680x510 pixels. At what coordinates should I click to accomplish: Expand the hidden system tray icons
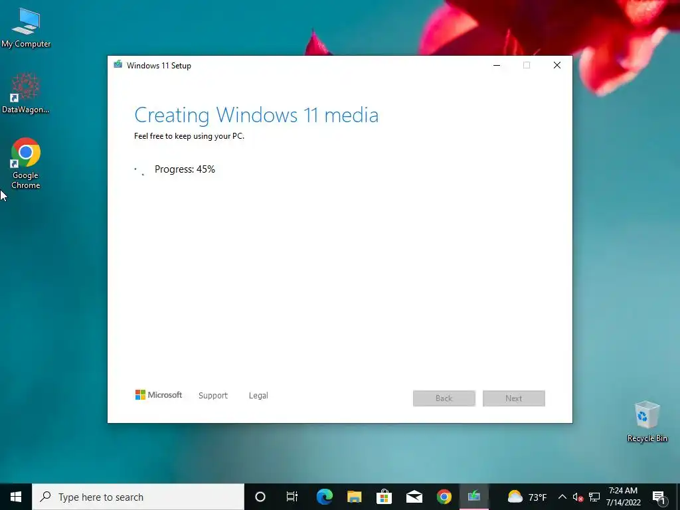point(562,497)
